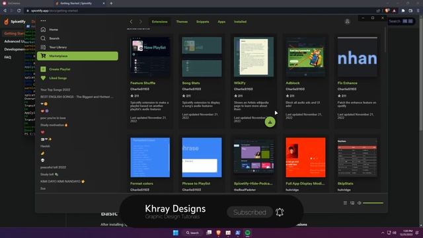Open Feature Shuffle extension thumbnail
Viewport: 423px width, 238px height.
(x=150, y=57)
